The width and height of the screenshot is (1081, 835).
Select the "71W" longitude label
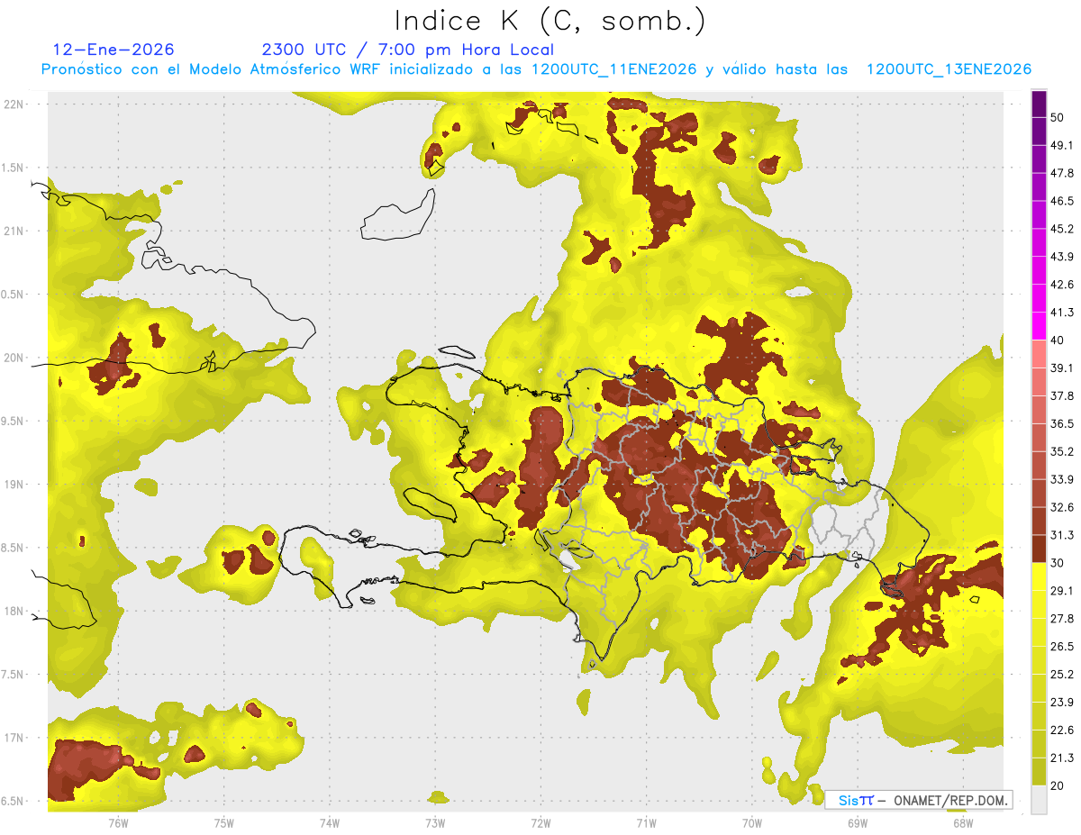pos(646,822)
